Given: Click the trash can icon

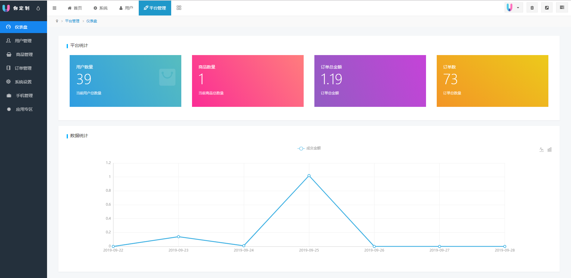Looking at the screenshot, I should click(x=532, y=8).
